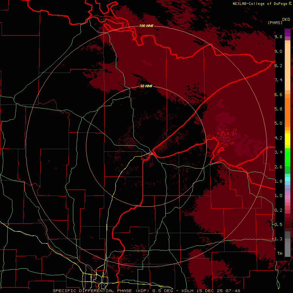Click the TH threshold label
The image size is (293, 293).
280,254
